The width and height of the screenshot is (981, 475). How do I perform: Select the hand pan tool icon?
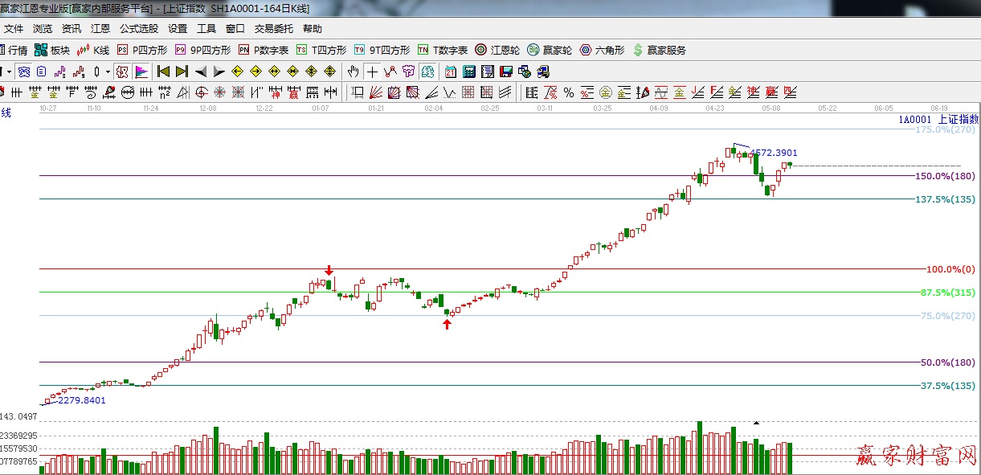click(x=354, y=72)
